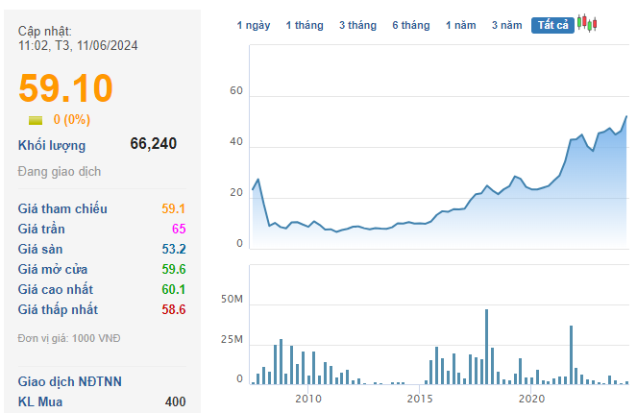The width and height of the screenshot is (637, 413).
Task: Click the Giá cao nhất value 60.1
Action: tap(174, 290)
